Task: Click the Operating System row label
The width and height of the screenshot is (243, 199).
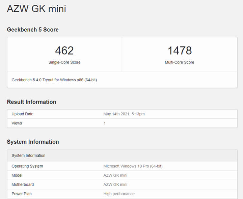Action: (27, 166)
